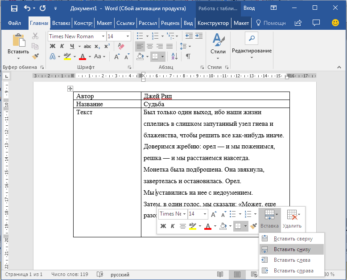Click the table move handle cross icon
The height and width of the screenshot is (280, 347).
click(70, 88)
